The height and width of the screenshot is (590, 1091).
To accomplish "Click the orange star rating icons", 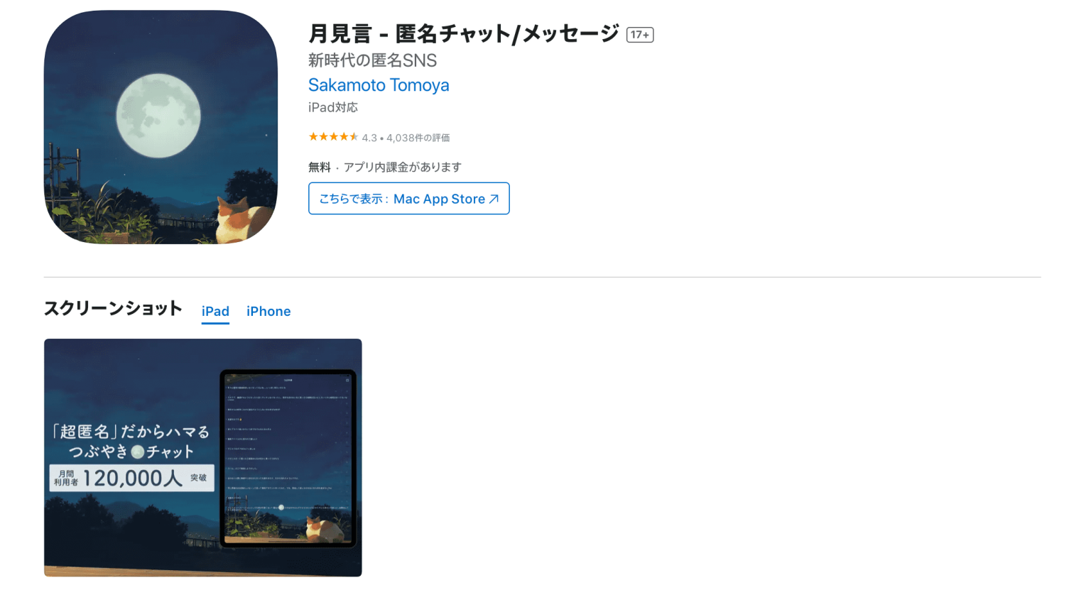I will point(333,137).
